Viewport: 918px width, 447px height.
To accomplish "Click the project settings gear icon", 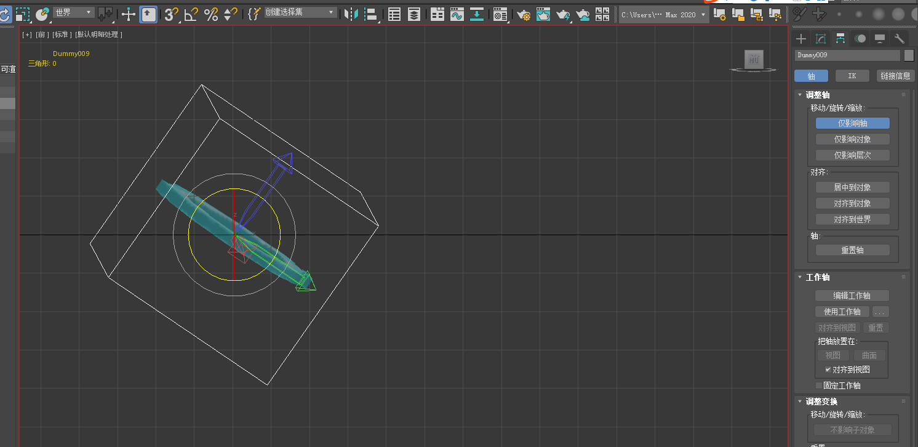I will coord(719,15).
